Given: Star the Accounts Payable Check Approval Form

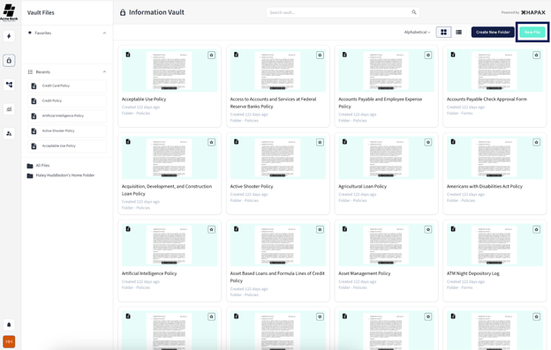Looking at the screenshot, I should pos(536,55).
